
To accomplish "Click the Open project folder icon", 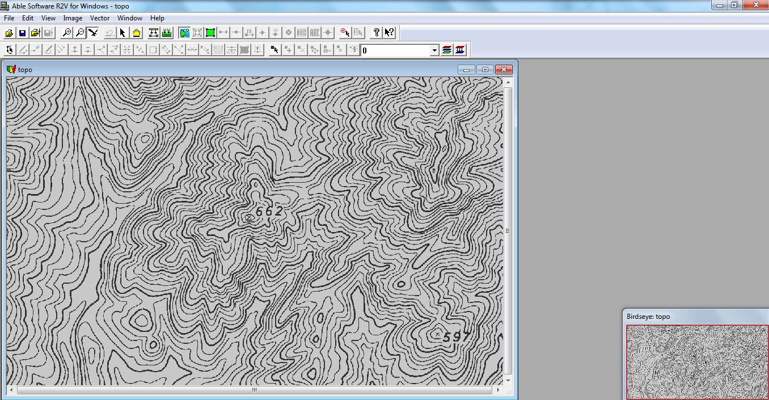I will pos(35,33).
